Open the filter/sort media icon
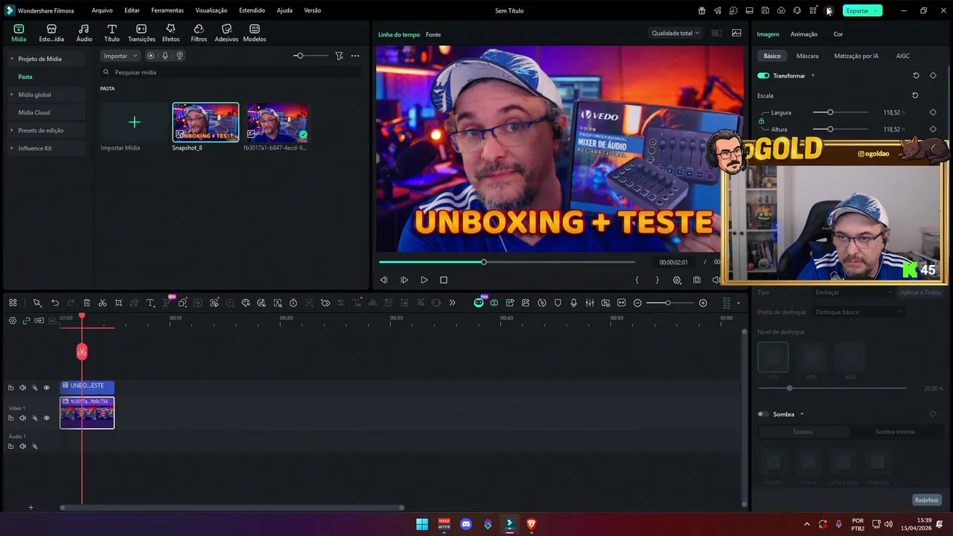Screen dimensions: 953x536 [x=339, y=56]
